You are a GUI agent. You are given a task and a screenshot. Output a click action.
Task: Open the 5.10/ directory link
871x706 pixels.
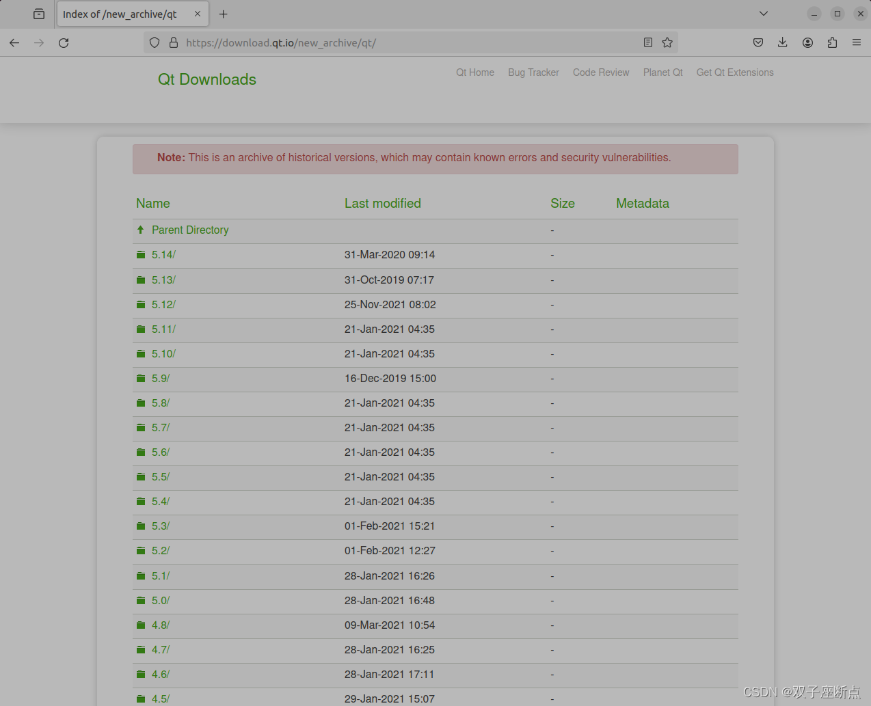pyautogui.click(x=163, y=354)
